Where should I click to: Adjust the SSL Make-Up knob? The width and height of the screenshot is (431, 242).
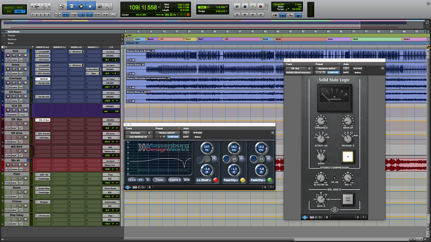tap(348, 121)
